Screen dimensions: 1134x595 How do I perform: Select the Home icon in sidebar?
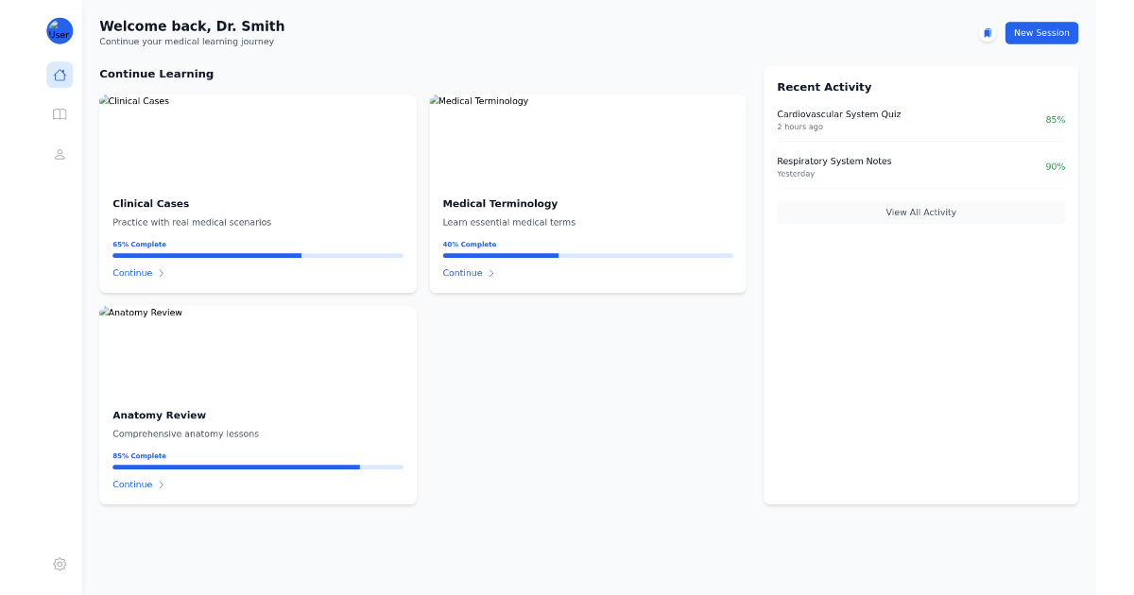60,74
